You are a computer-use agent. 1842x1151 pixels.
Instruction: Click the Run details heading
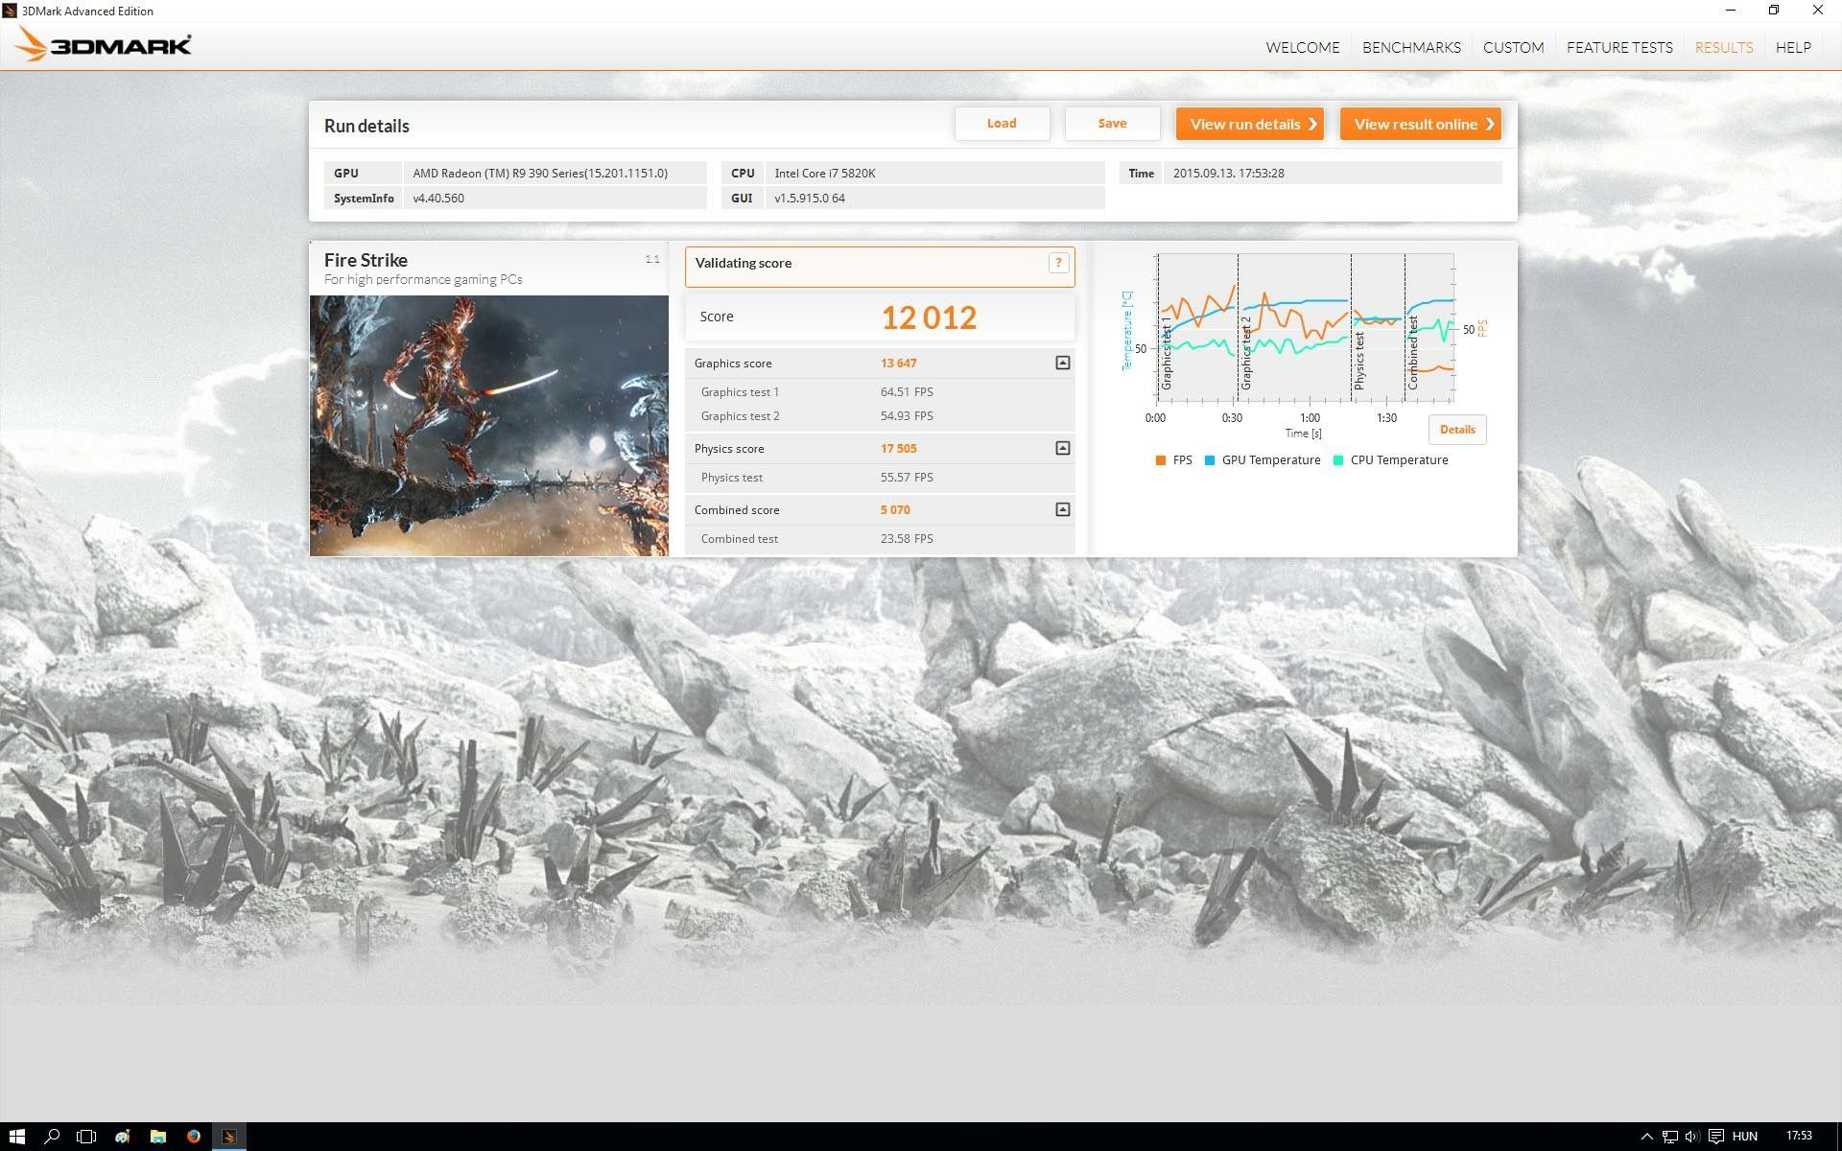[x=366, y=126]
